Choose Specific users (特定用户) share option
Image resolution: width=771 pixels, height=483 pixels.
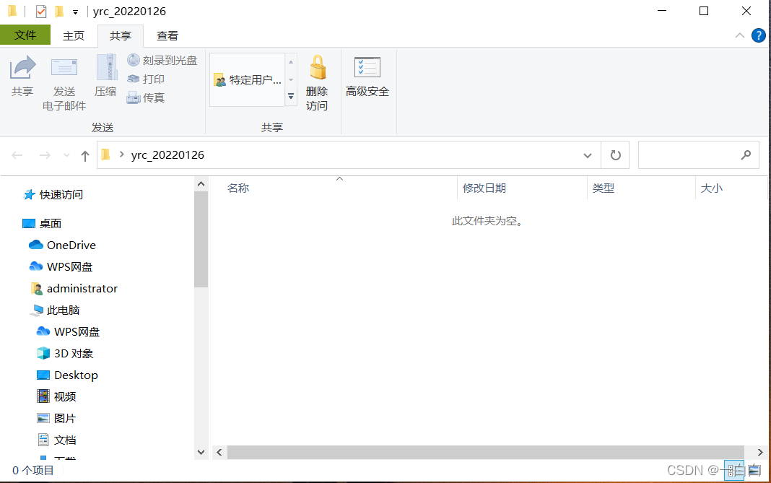coord(248,79)
